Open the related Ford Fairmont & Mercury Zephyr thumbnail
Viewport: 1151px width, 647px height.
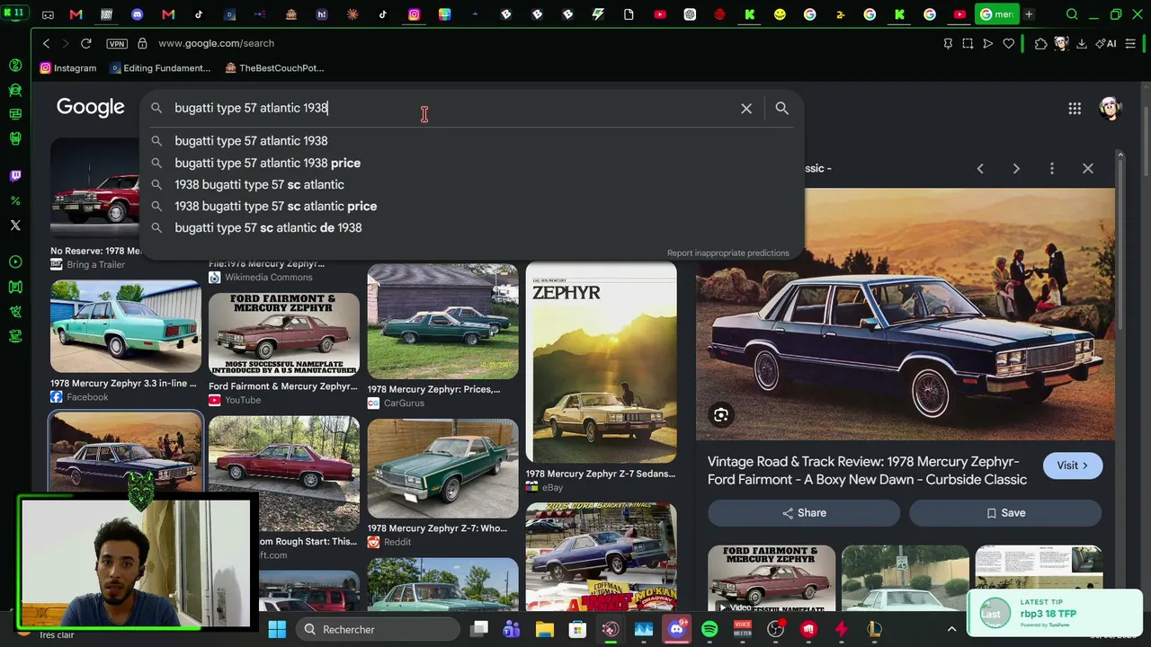pyautogui.click(x=772, y=579)
